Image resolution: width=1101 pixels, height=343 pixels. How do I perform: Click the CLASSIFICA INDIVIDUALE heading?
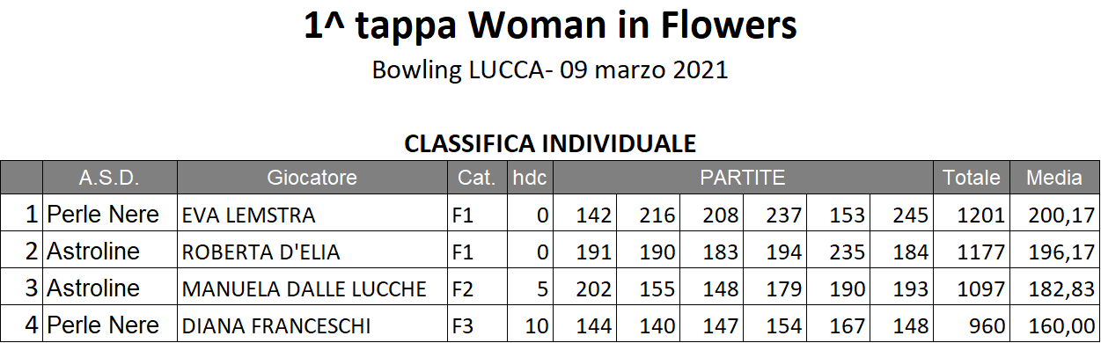(x=550, y=143)
